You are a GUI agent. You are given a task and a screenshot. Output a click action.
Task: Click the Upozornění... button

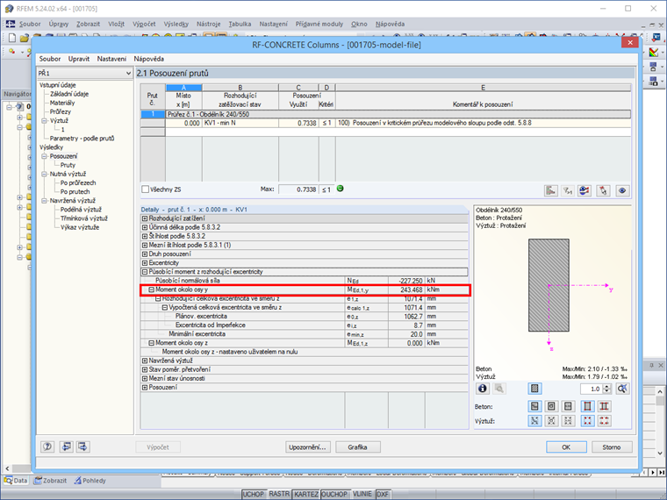[307, 446]
